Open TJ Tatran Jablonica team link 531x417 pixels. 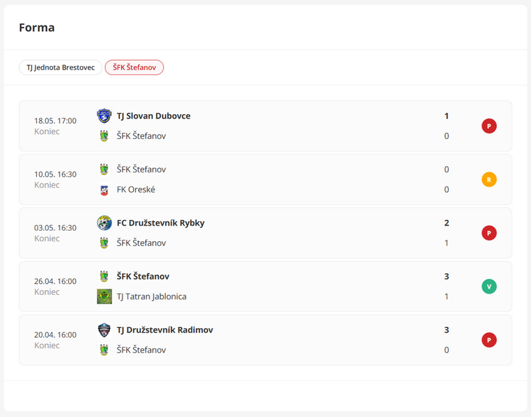(152, 296)
